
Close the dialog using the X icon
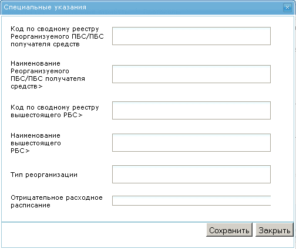pyautogui.click(x=287, y=8)
